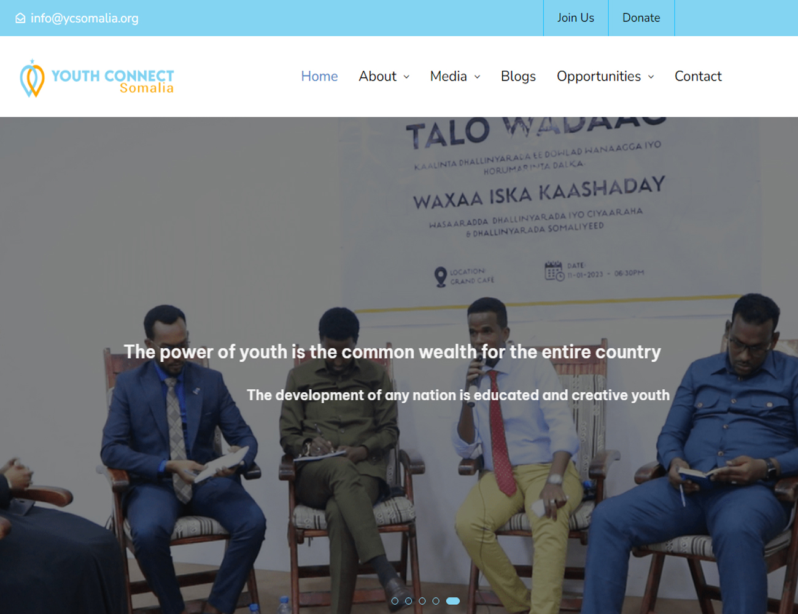Click the hero slide headline text
798x614 pixels.
click(x=392, y=352)
